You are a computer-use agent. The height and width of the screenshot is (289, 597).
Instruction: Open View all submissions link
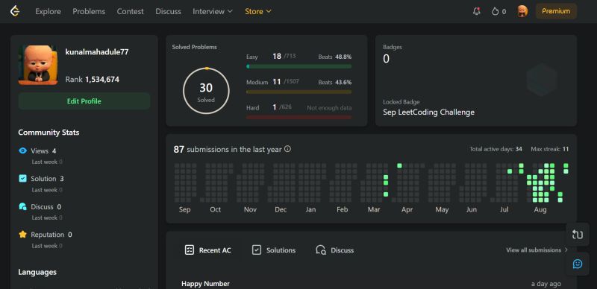point(537,250)
